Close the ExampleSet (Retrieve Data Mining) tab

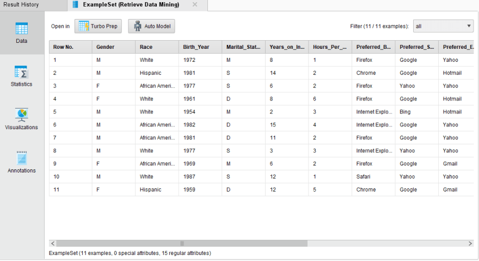tap(195, 4)
